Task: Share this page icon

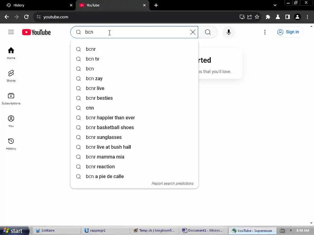Action: click(250, 17)
